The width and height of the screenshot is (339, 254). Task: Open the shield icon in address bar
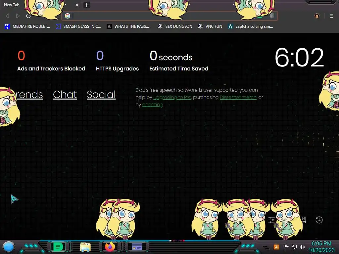[x=272, y=16]
